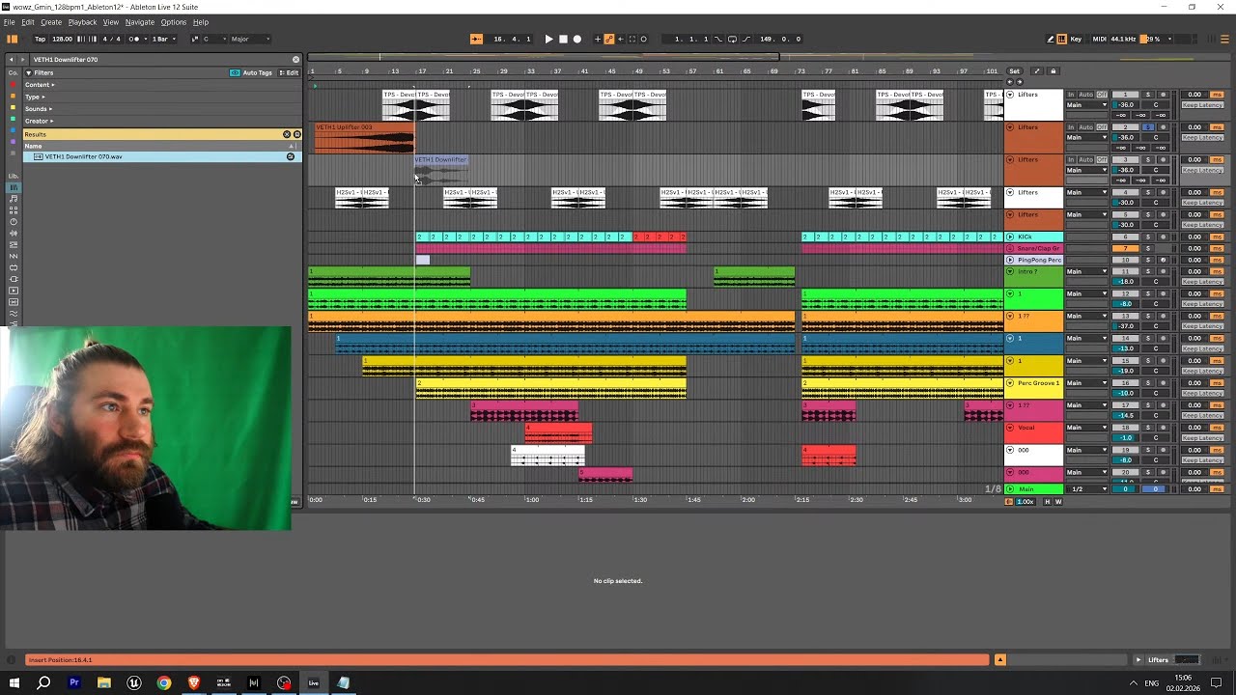The image size is (1236, 695).
Task: Open the Major scale name dropdown
Action: [249, 39]
